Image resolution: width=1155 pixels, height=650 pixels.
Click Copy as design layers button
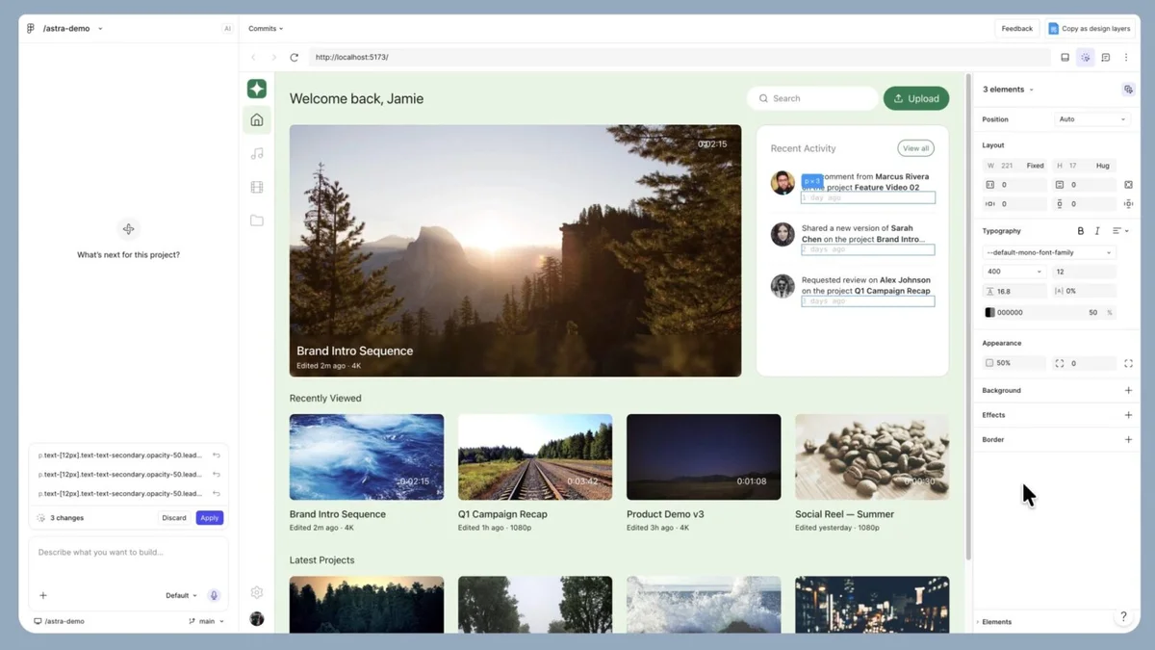click(x=1091, y=29)
